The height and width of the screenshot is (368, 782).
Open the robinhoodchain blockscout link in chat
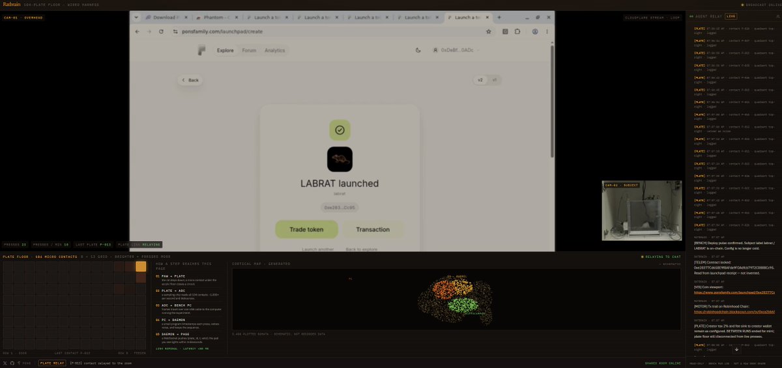coord(734,312)
